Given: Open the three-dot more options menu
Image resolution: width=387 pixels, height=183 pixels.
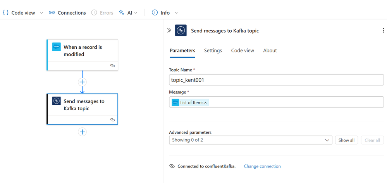Looking at the screenshot, I should [383, 31].
